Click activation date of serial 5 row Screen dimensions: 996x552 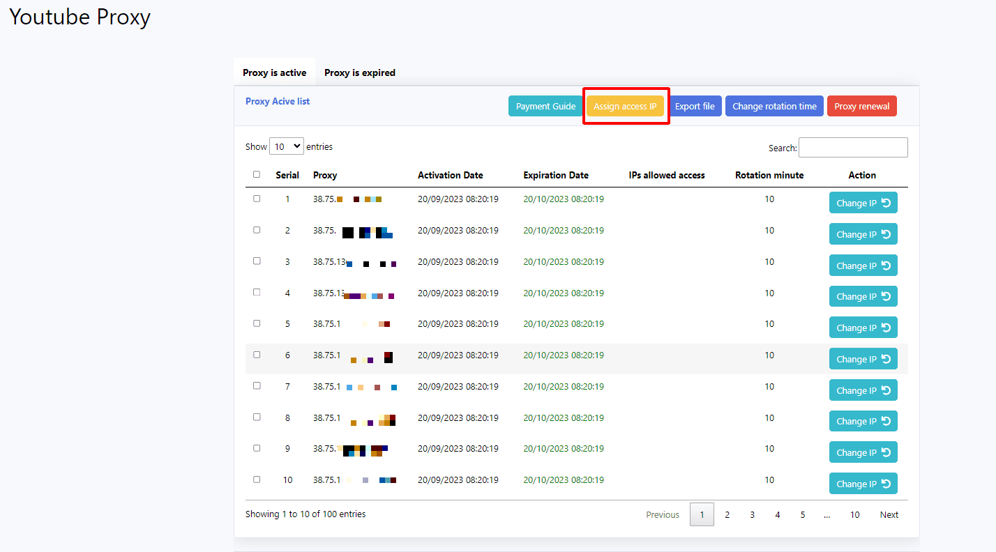click(x=458, y=324)
